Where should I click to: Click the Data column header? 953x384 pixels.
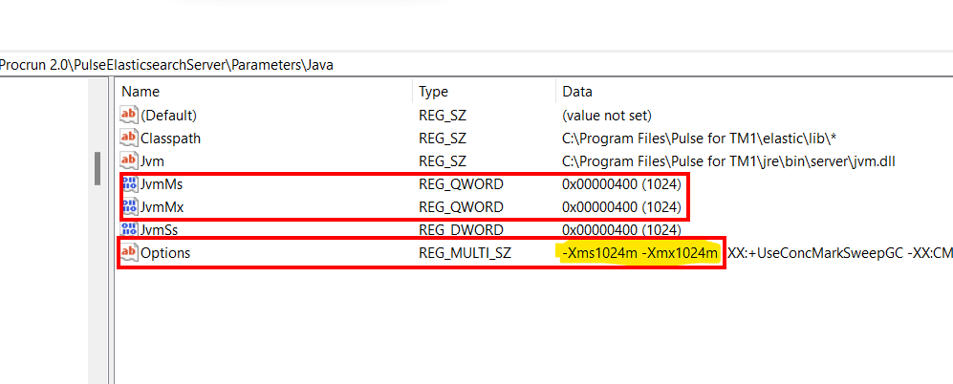[576, 92]
